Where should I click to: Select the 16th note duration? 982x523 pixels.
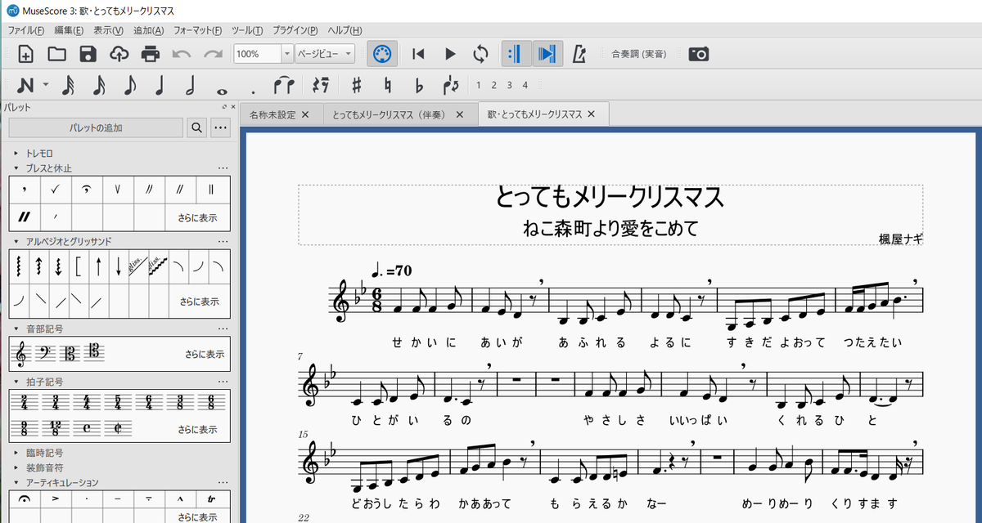tap(99, 85)
